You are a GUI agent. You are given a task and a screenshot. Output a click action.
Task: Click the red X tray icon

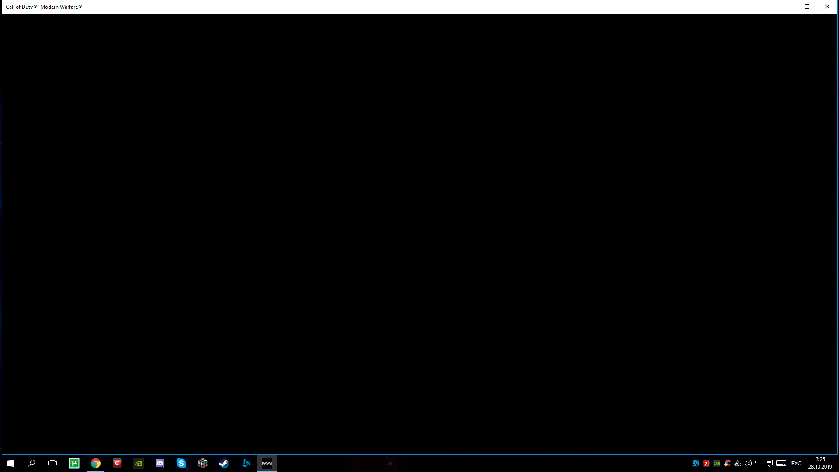pyautogui.click(x=706, y=463)
